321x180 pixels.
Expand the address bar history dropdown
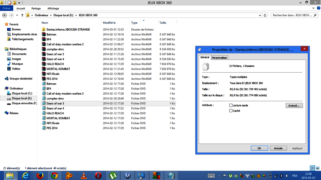pyautogui.click(x=260, y=15)
